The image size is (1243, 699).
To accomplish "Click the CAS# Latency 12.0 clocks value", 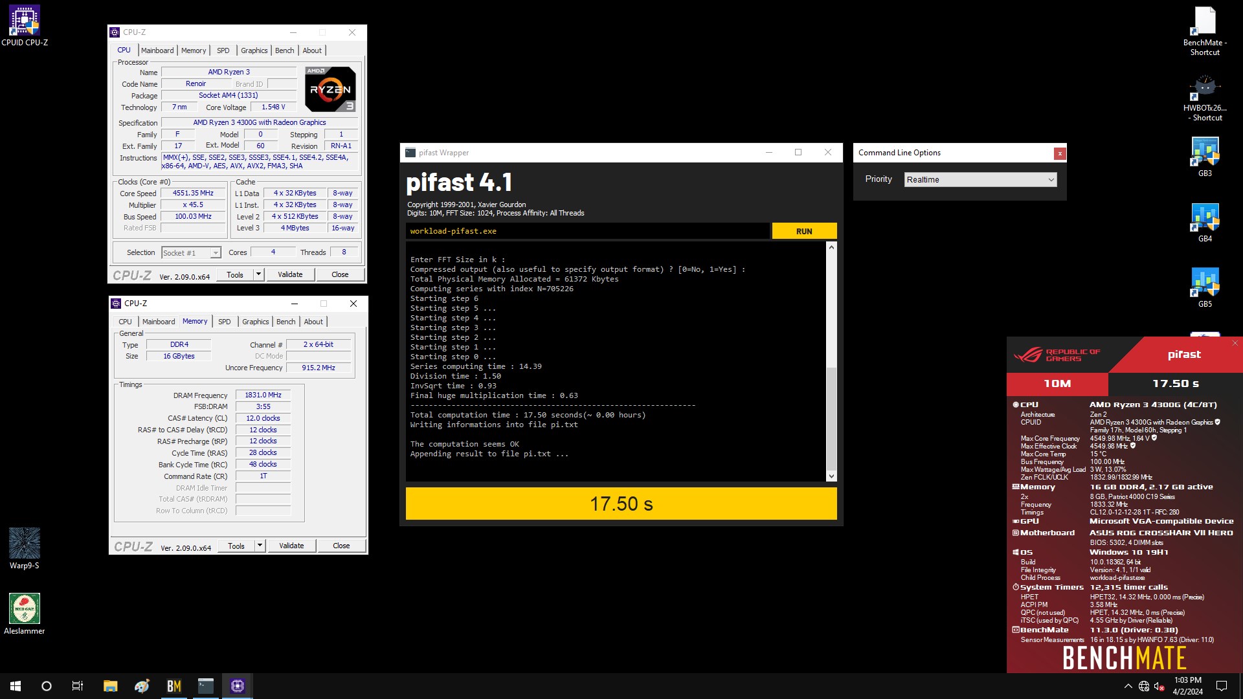I will (263, 418).
